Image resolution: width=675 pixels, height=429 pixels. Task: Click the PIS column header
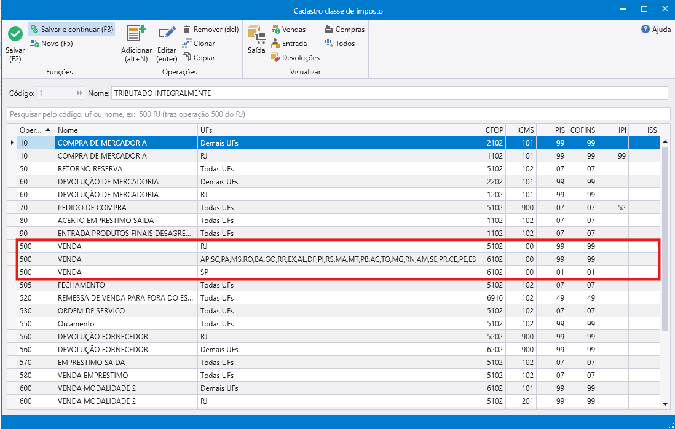pyautogui.click(x=551, y=130)
